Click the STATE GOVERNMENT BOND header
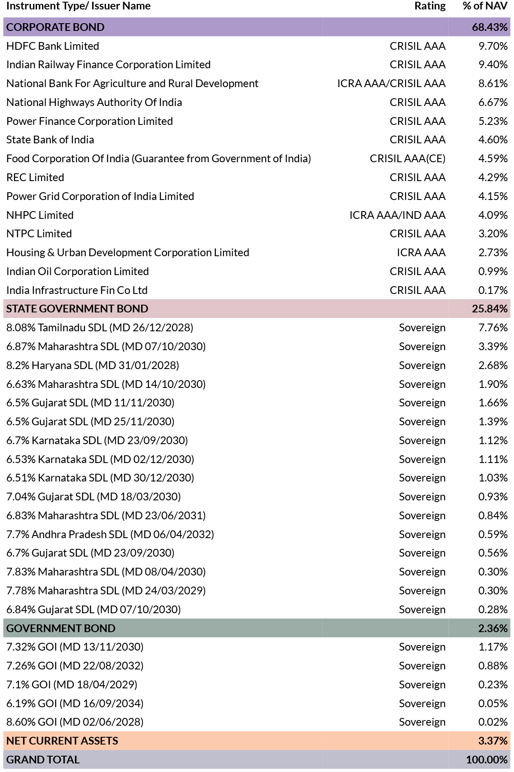 tap(77, 309)
